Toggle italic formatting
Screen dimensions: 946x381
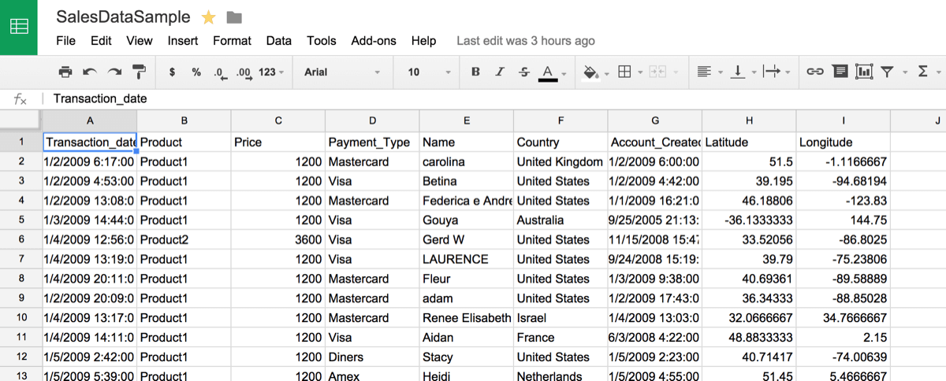(500, 72)
